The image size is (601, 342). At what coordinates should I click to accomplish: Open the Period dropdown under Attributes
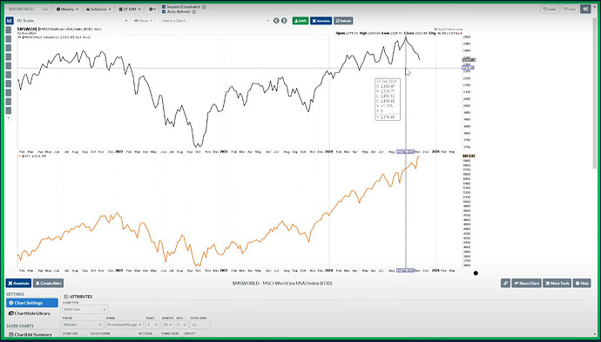point(83,325)
